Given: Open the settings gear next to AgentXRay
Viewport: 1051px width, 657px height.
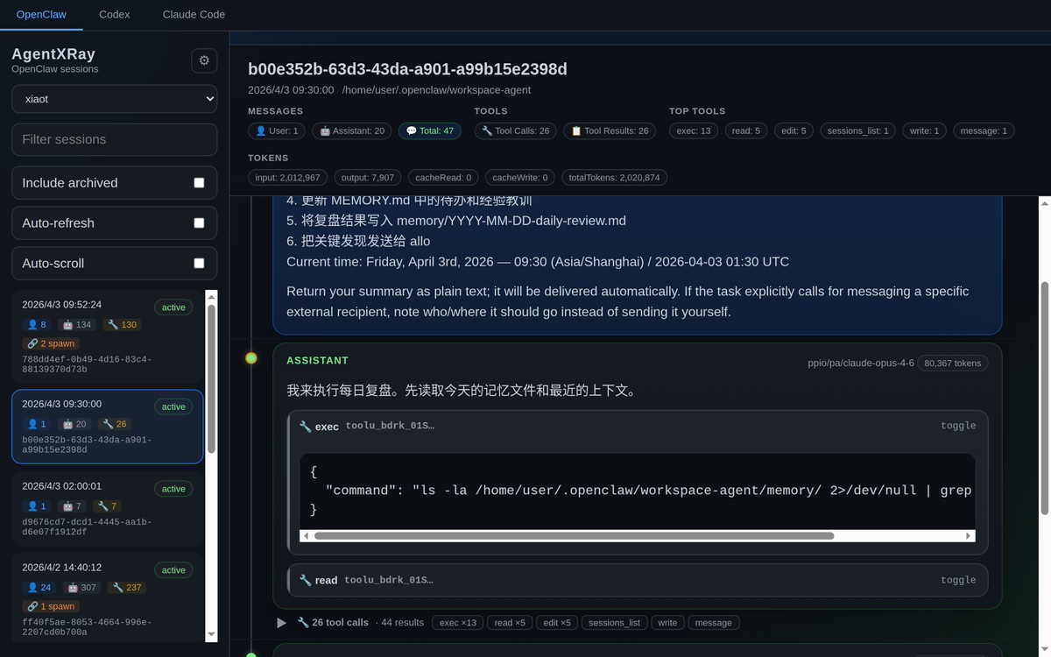Looking at the screenshot, I should coord(204,60).
